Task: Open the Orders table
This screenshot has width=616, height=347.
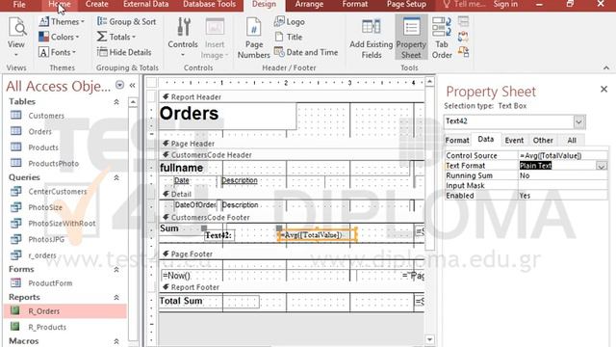Action: tap(39, 131)
